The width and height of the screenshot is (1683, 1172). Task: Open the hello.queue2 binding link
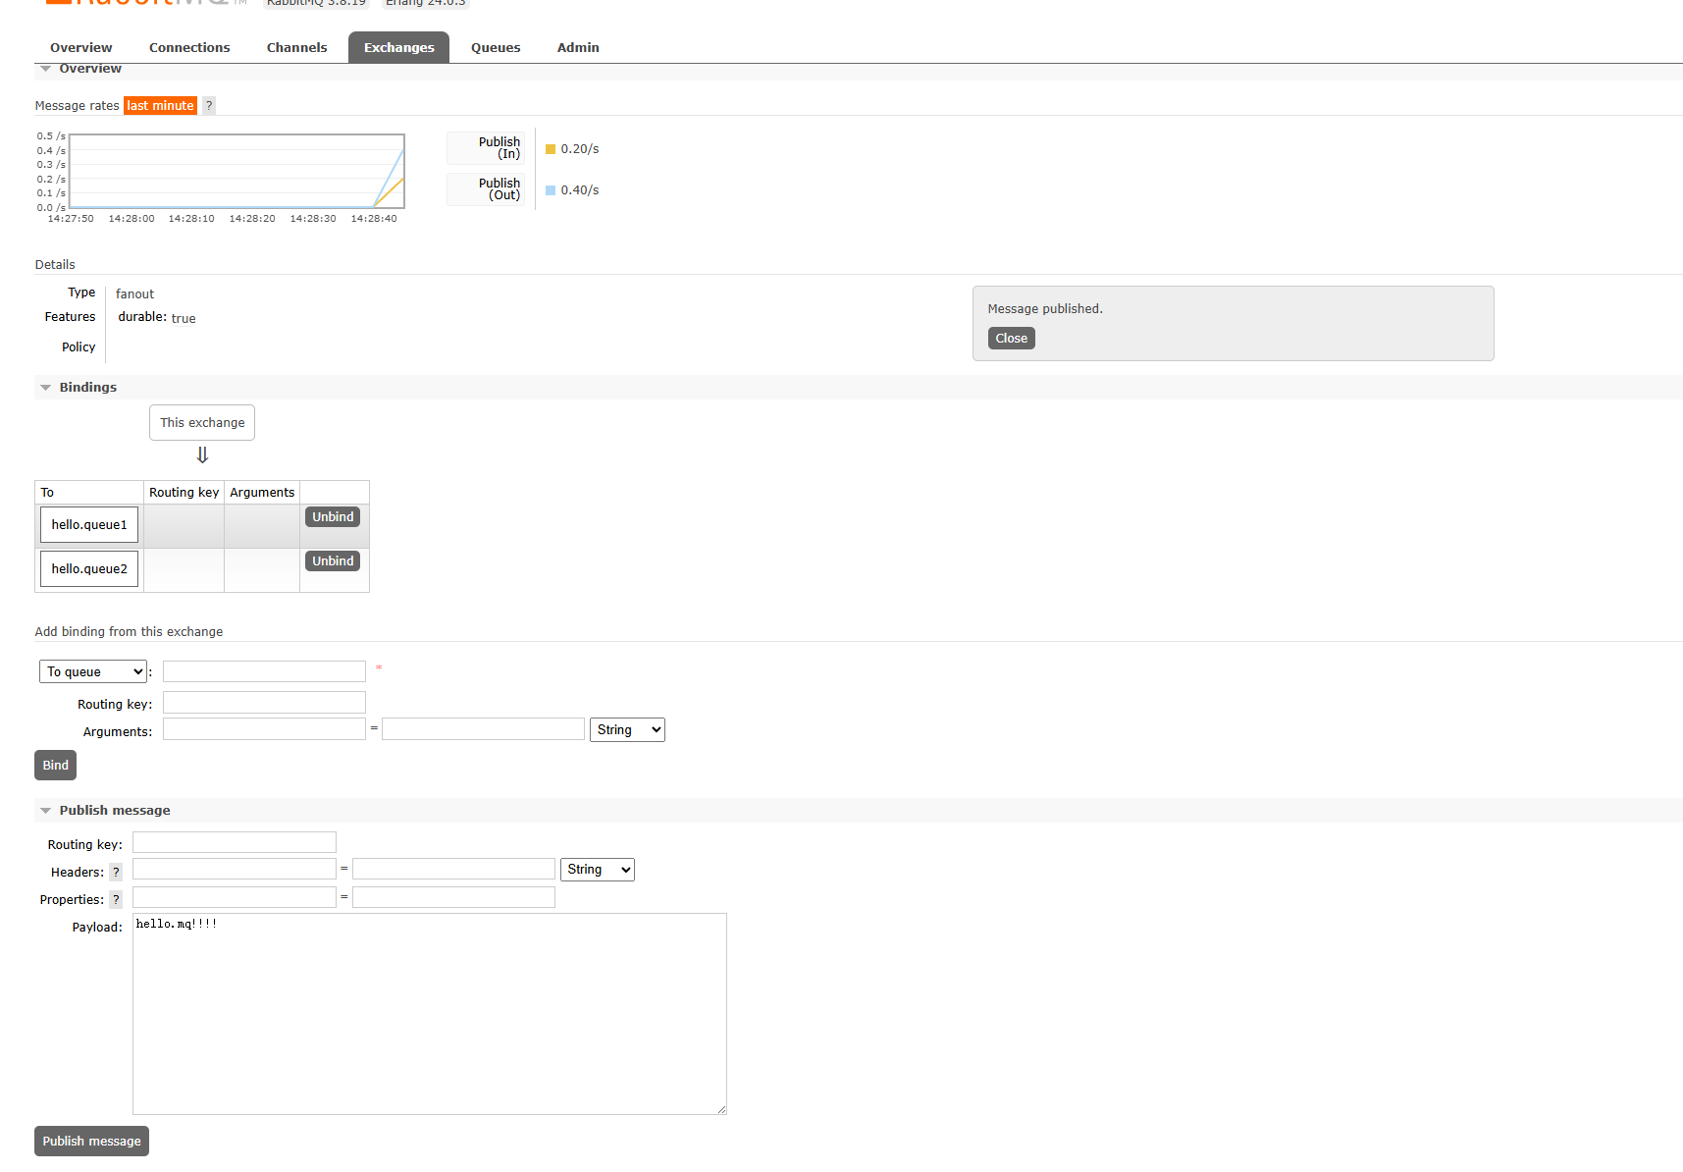[89, 568]
